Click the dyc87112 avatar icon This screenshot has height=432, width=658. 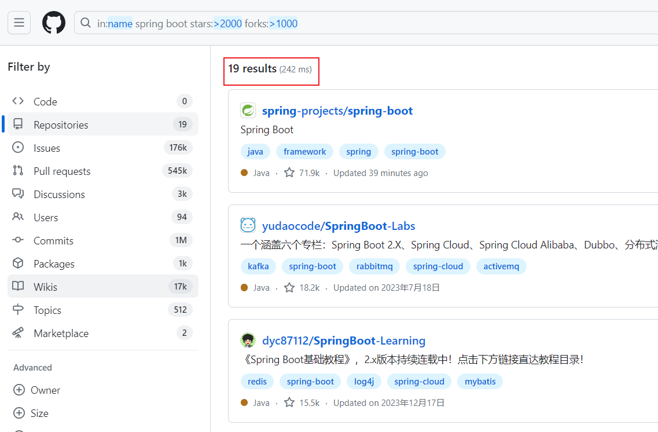[x=248, y=341]
